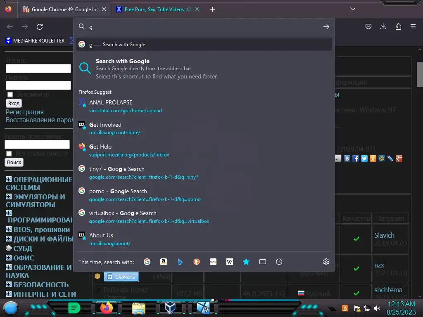The image size is (423, 317).
Task: Click the page vertical scrollbar thumb
Action: [420, 74]
